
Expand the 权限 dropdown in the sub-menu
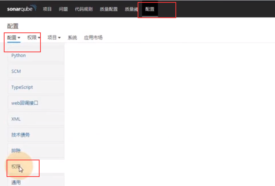34,38
